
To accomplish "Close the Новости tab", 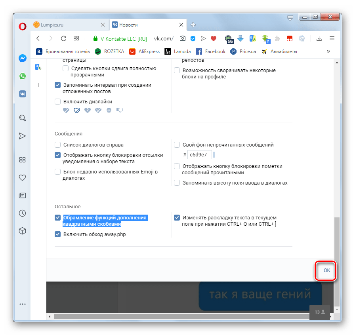I will pyautogui.click(x=181, y=25).
